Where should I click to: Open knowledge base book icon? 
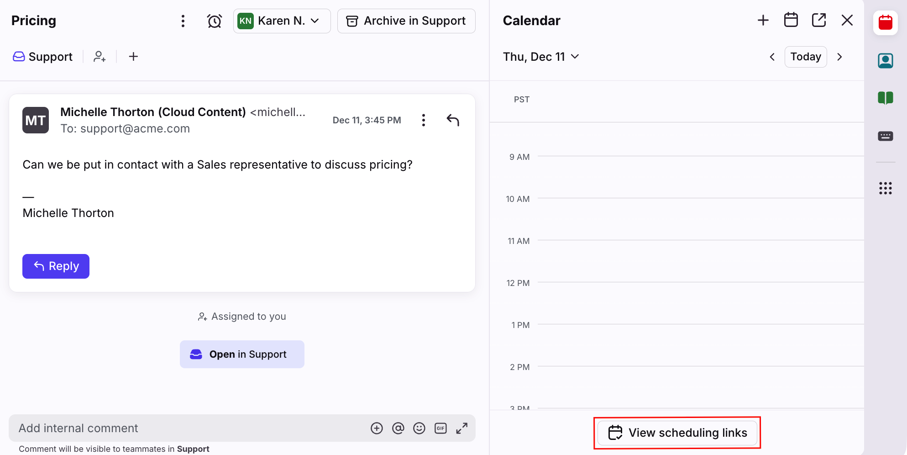pyautogui.click(x=886, y=98)
